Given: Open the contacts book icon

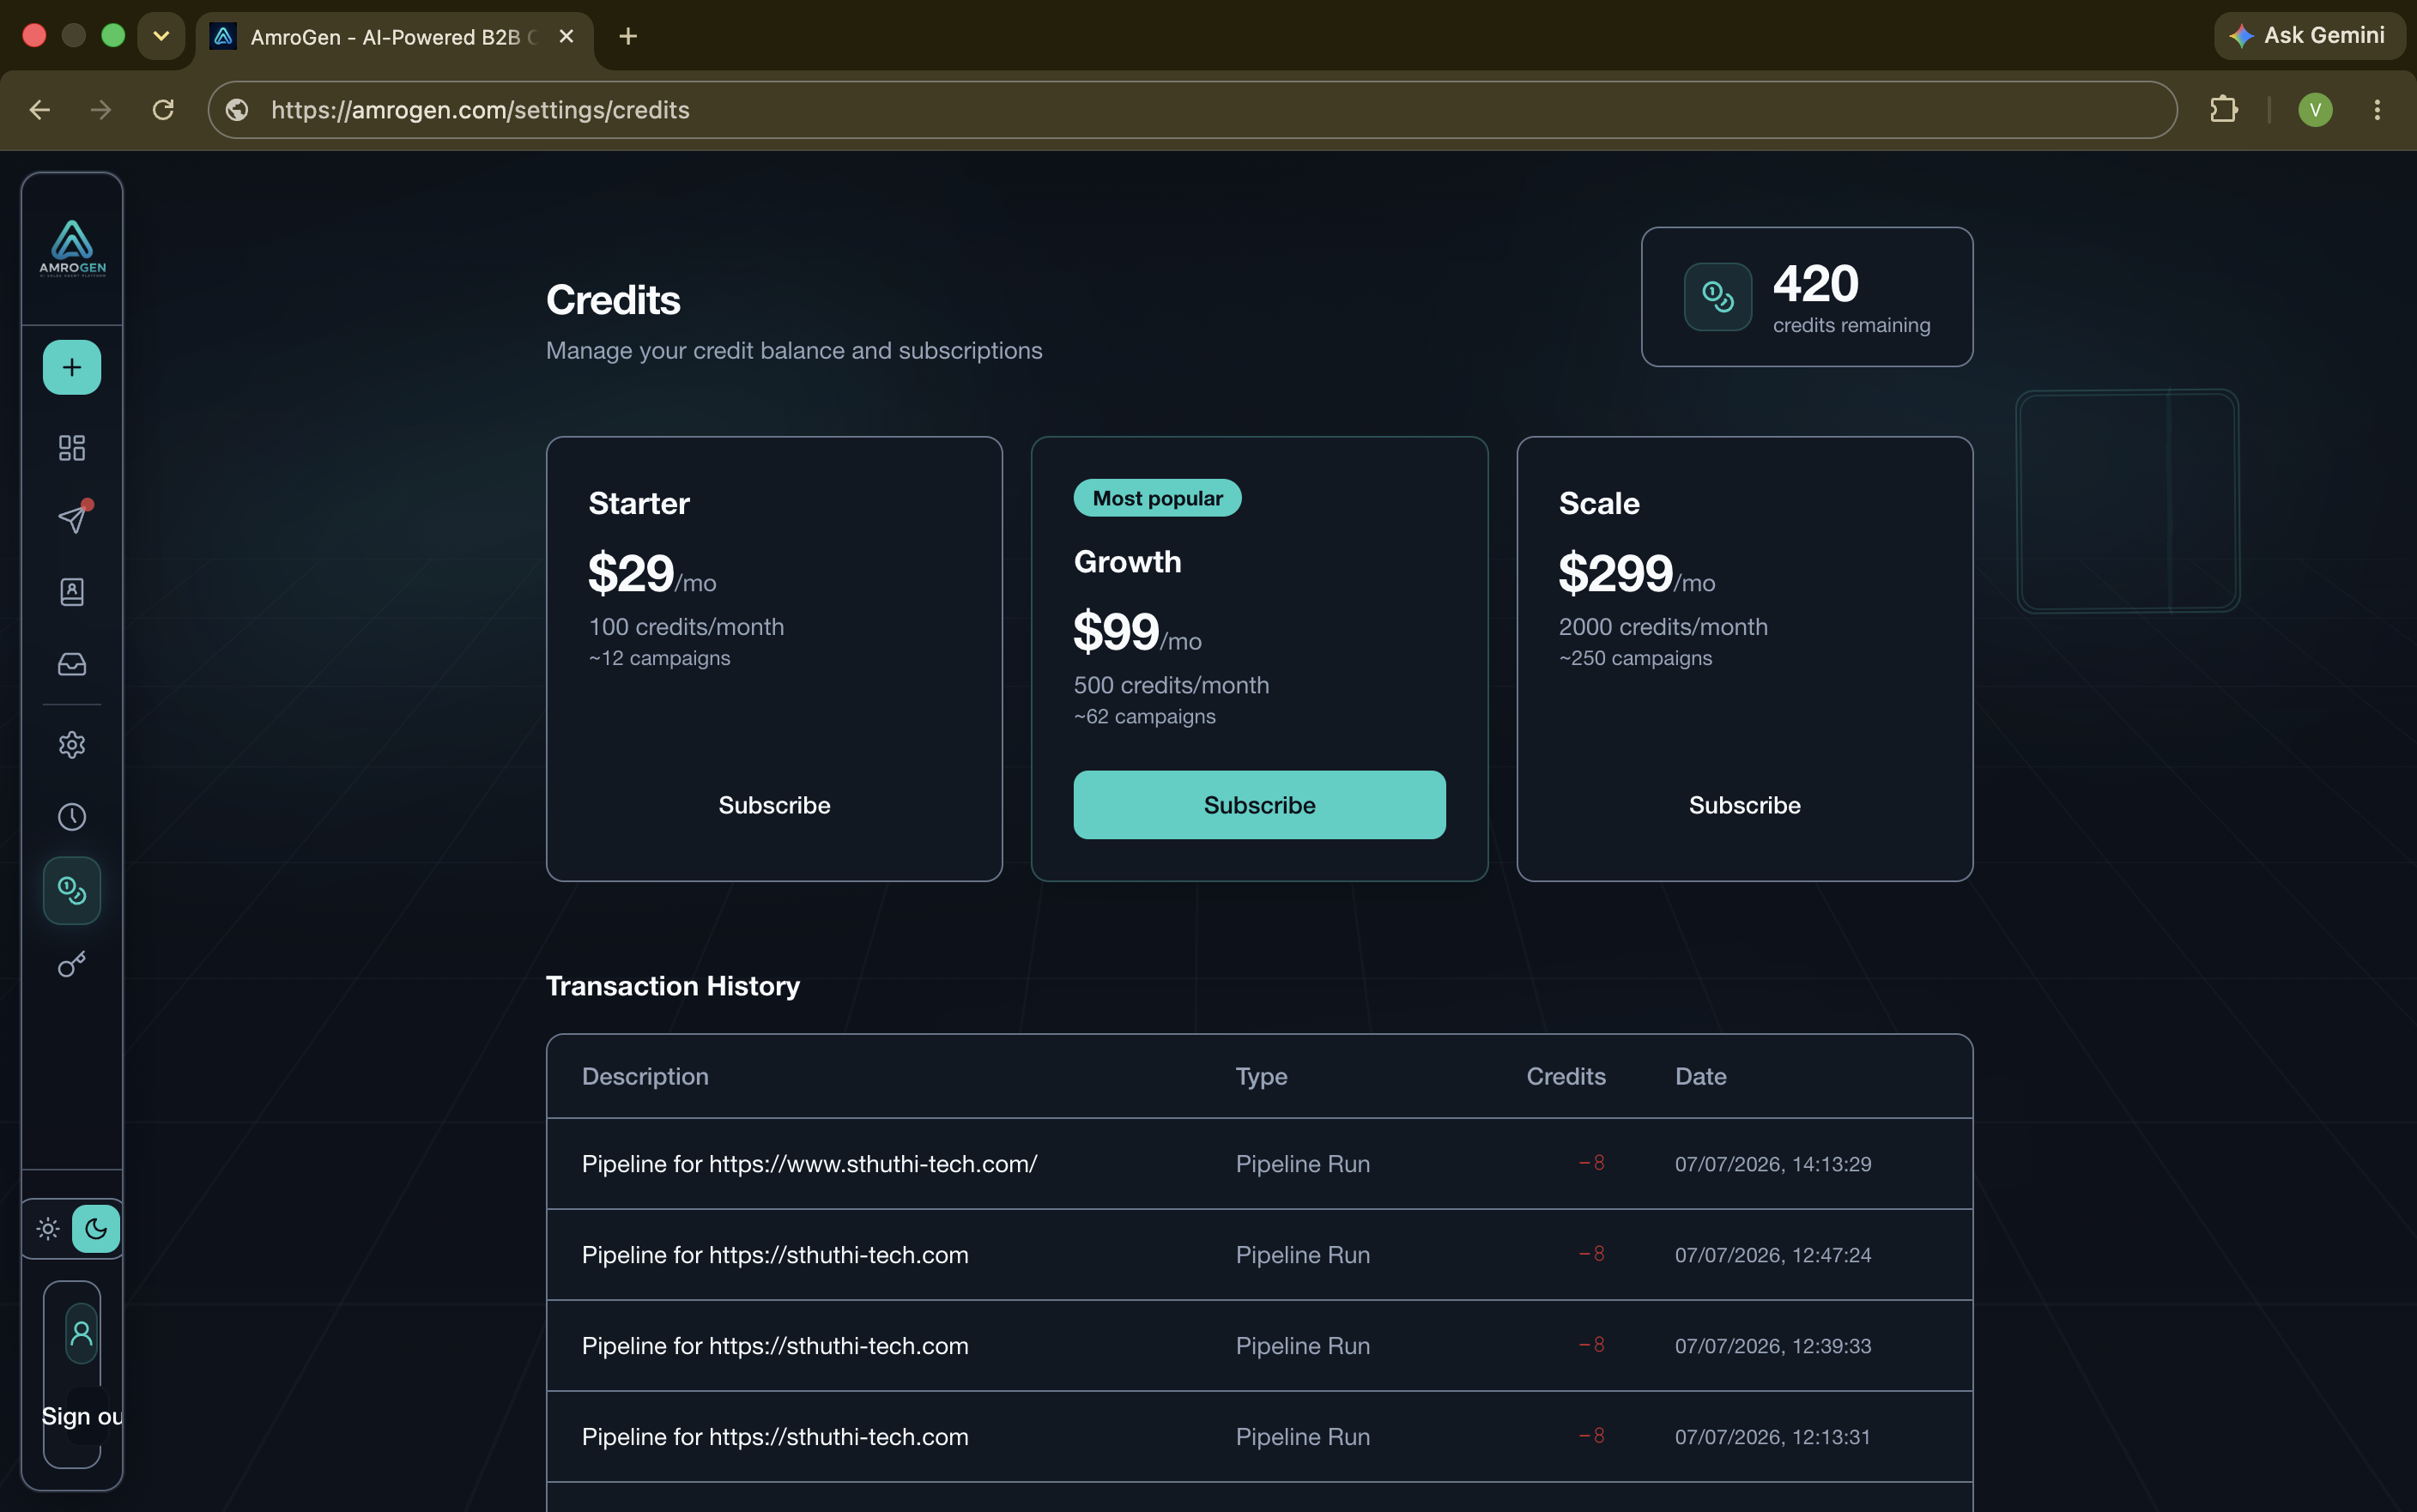Looking at the screenshot, I should 72,592.
